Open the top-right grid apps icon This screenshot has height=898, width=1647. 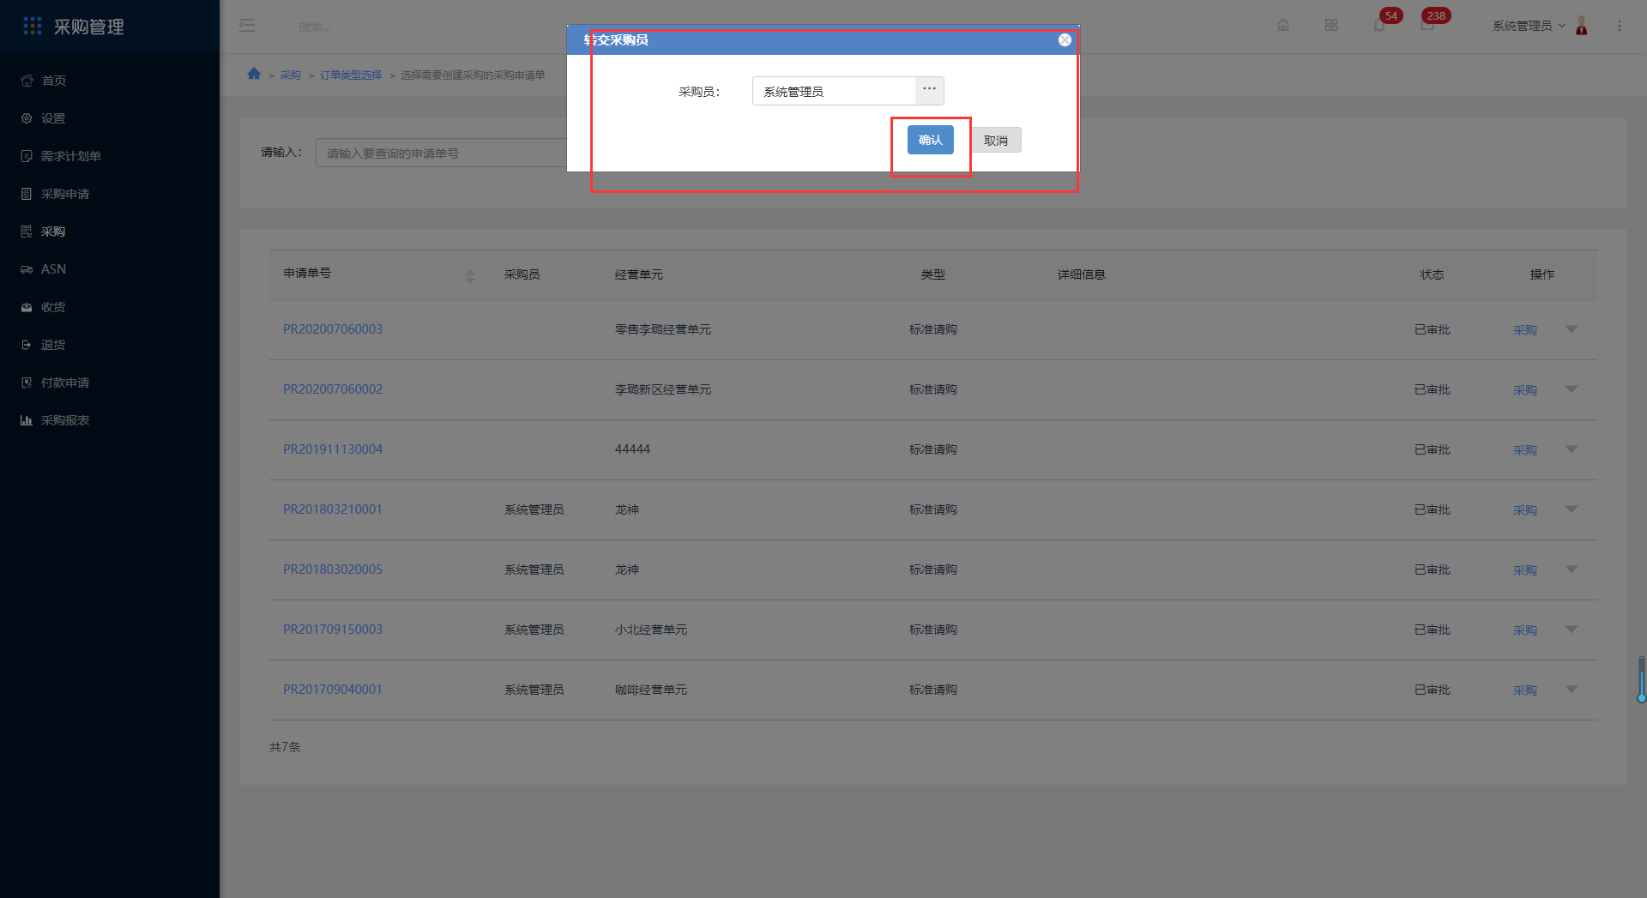tap(1331, 25)
